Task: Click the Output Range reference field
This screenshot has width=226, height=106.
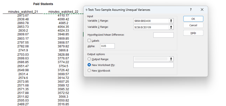Action: (151, 59)
